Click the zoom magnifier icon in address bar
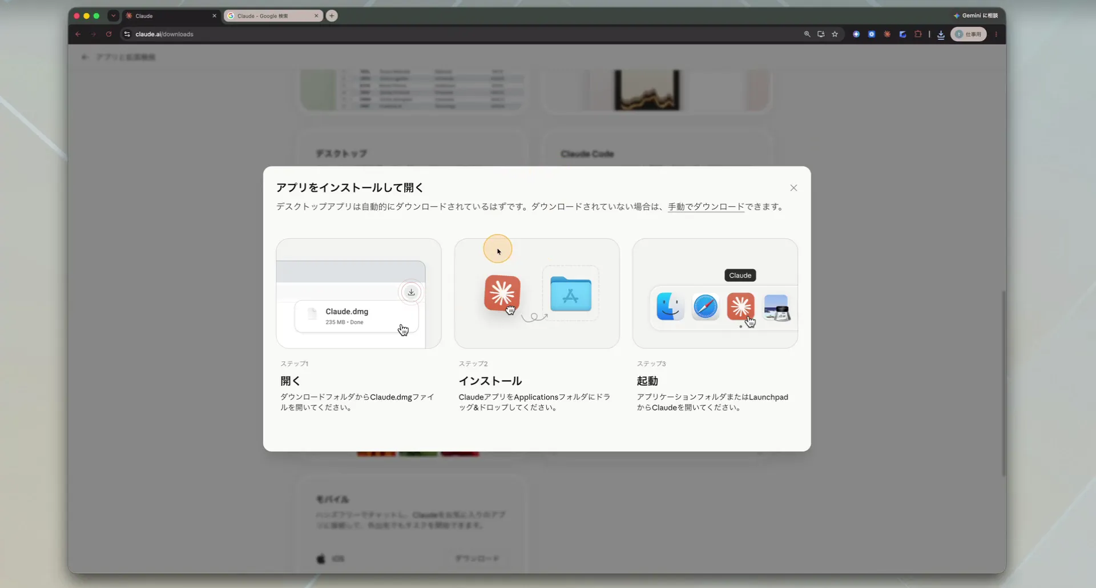This screenshot has width=1096, height=588. point(807,34)
